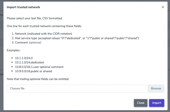Close the dialog with the X icon

click(163, 7)
